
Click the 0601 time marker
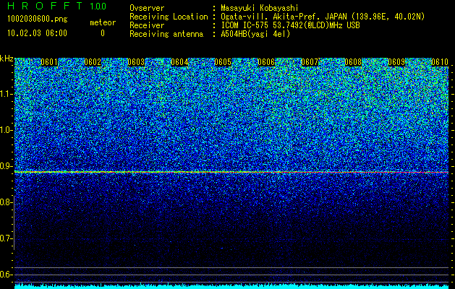(x=49, y=62)
